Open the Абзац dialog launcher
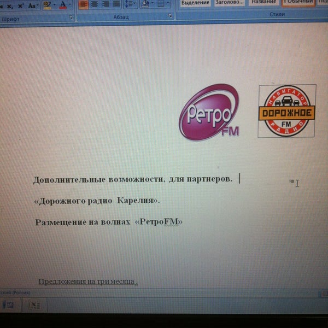The image size is (328, 328). click(170, 16)
